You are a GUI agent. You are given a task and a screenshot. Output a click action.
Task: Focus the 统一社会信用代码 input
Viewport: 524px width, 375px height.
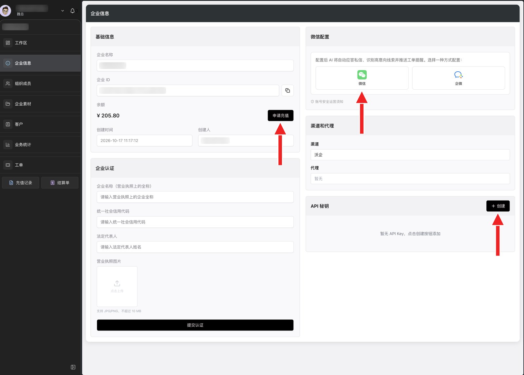pyautogui.click(x=195, y=222)
